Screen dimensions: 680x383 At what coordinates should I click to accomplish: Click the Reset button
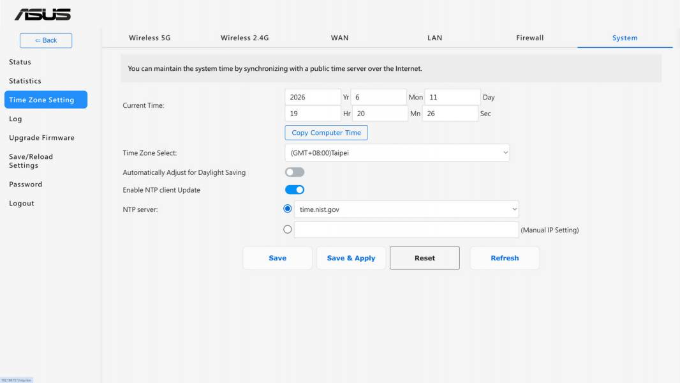[x=425, y=258]
